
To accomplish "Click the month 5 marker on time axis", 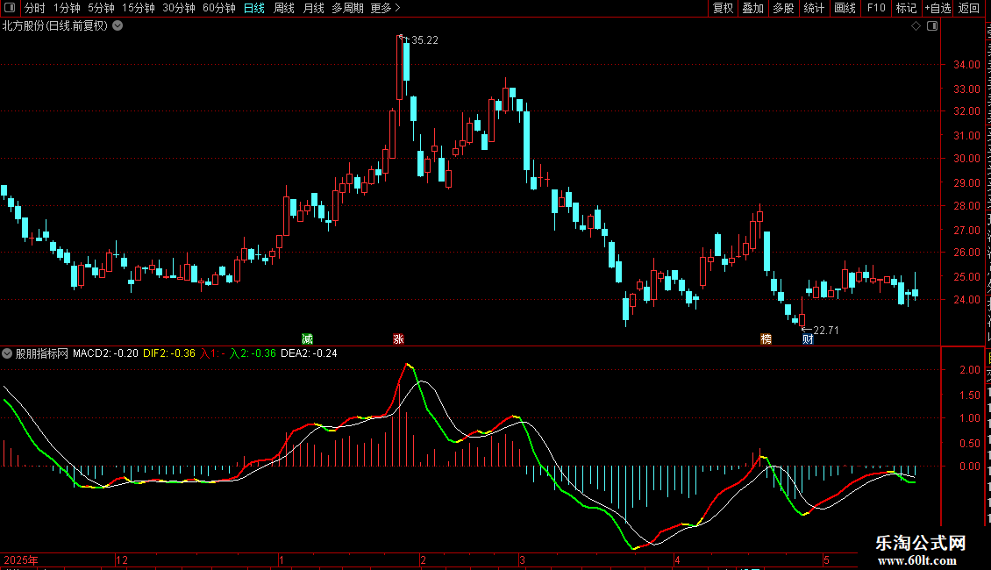I will (x=826, y=559).
